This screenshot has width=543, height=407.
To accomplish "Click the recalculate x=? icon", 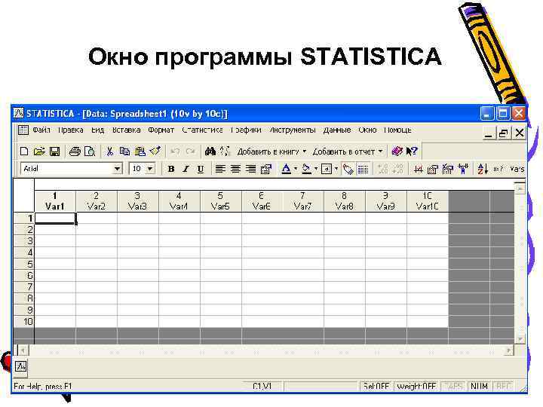I will coord(498,169).
